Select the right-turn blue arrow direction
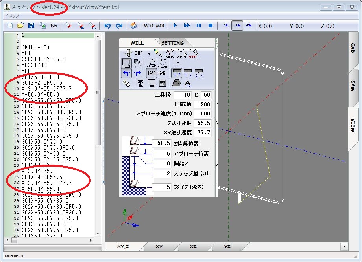Viewport: 362px width, 262px height. 138,73
